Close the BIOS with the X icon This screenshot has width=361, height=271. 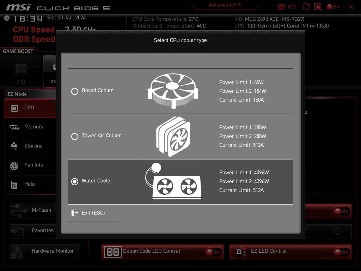351,7
